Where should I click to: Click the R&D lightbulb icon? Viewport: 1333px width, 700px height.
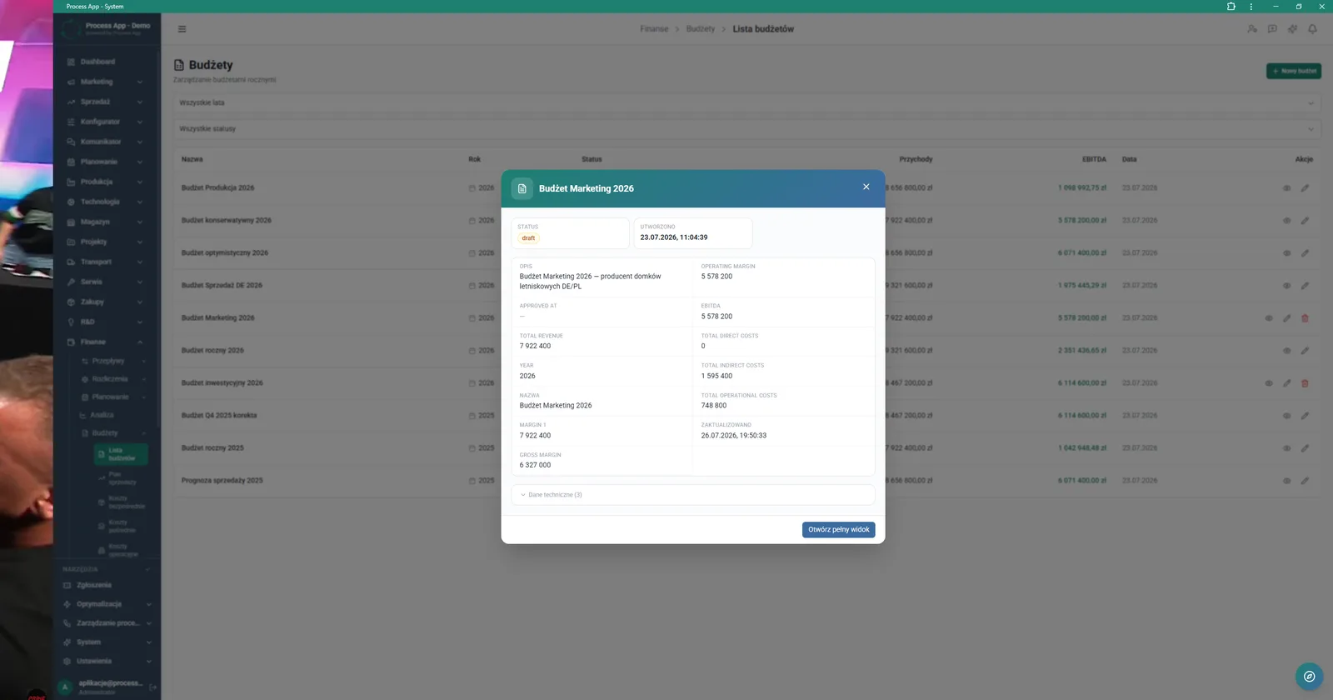pos(71,322)
